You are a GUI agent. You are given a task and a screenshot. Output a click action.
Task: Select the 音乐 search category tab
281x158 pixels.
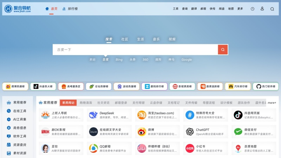tap(156, 39)
